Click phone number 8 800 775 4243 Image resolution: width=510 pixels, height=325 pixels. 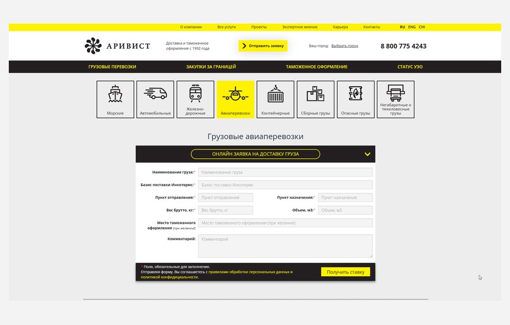coord(403,46)
